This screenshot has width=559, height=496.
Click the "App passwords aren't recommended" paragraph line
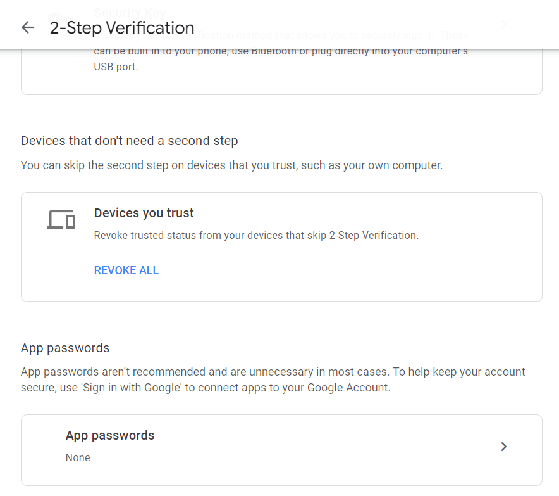click(x=273, y=372)
